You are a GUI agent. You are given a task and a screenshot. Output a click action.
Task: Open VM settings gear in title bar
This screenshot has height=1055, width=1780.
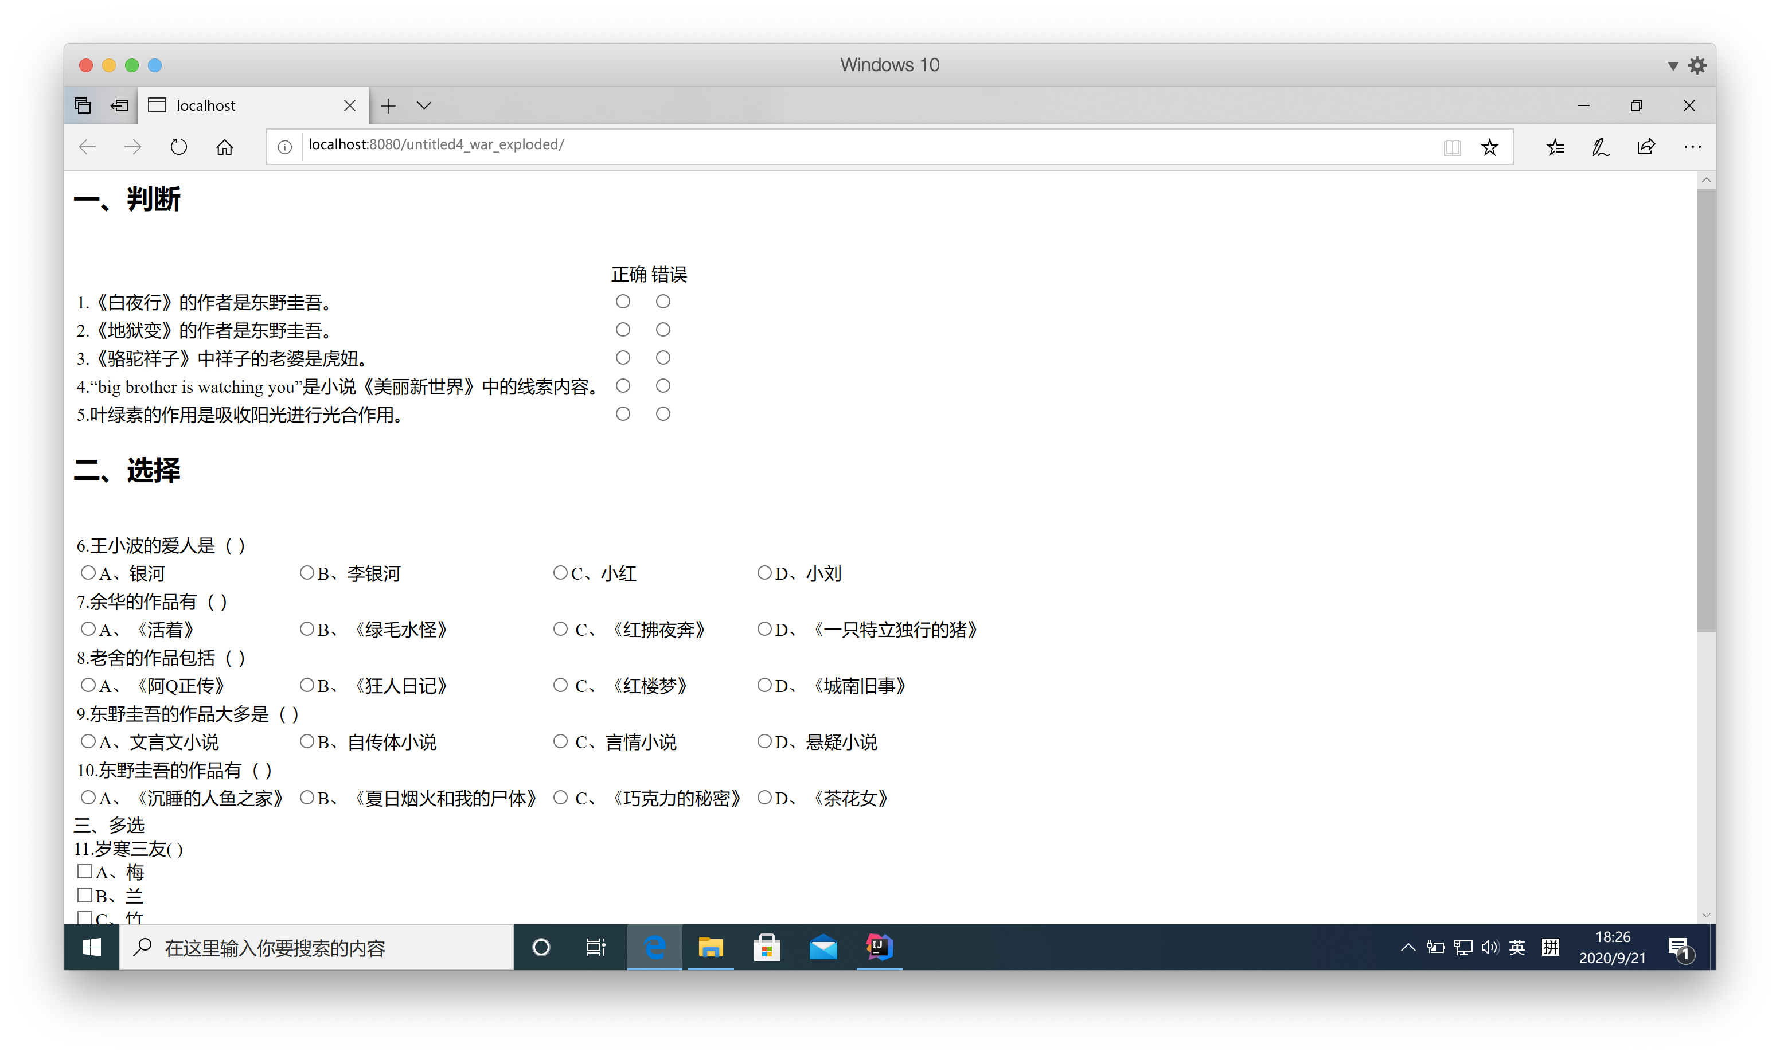[x=1697, y=65]
